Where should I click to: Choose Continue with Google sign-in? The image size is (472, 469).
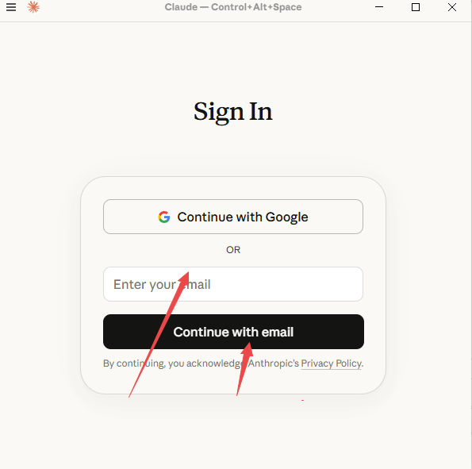click(233, 217)
